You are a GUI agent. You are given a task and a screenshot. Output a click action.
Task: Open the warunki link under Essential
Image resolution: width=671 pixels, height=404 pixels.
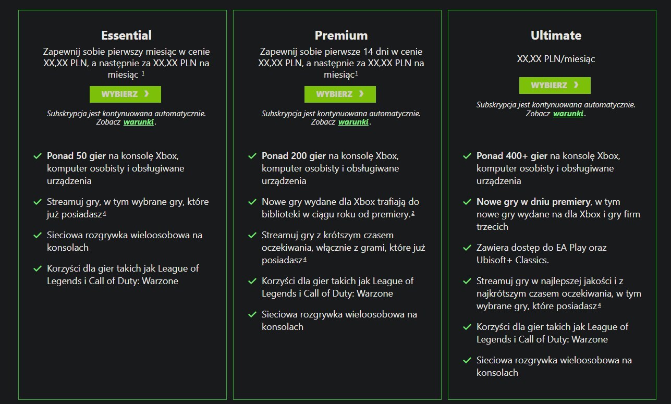pos(139,123)
